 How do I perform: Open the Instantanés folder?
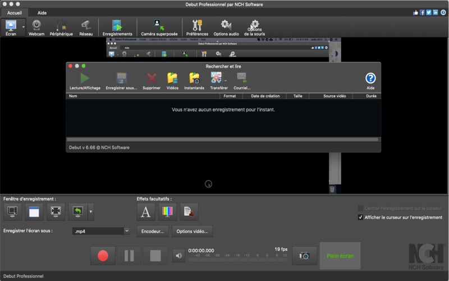194,81
